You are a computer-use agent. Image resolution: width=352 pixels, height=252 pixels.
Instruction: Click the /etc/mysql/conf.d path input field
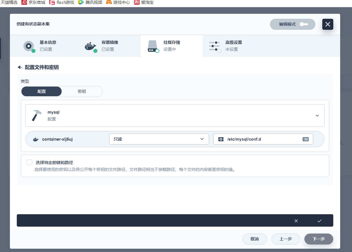(x=261, y=139)
